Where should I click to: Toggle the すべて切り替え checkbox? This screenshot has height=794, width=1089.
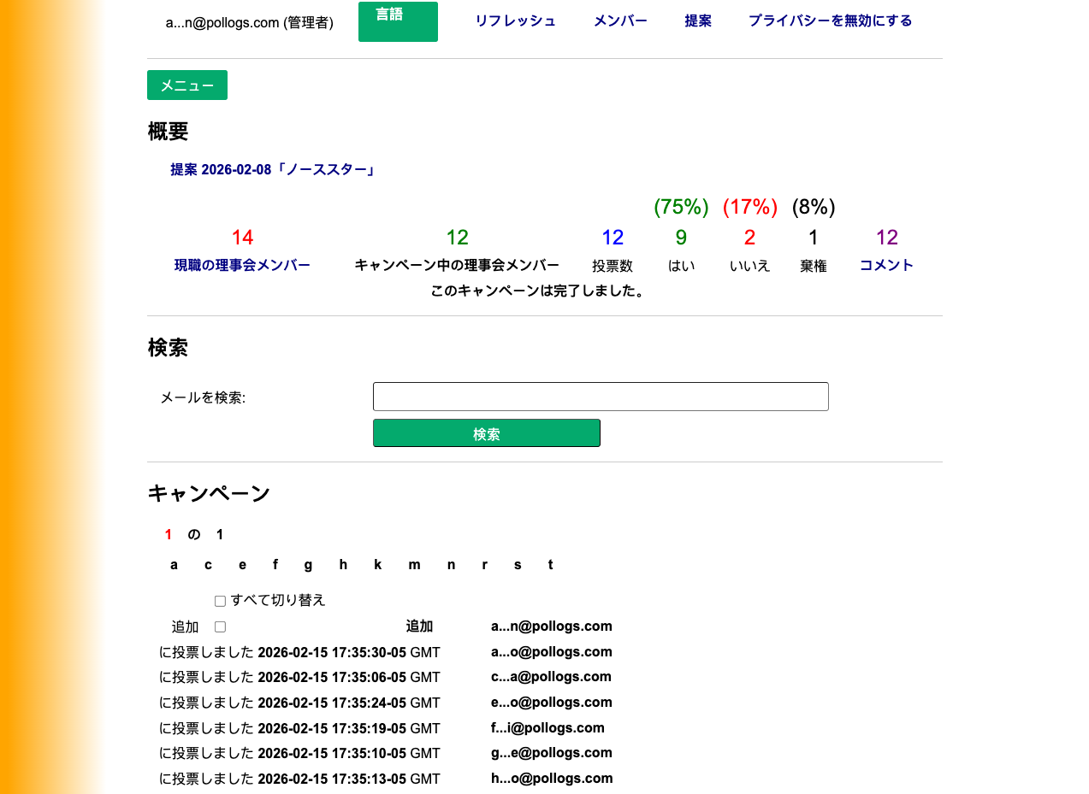(220, 600)
